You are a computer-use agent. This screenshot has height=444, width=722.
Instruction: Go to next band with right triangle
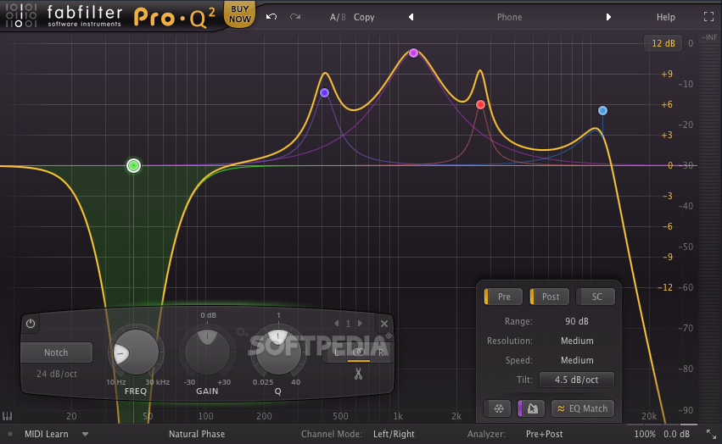[360, 324]
